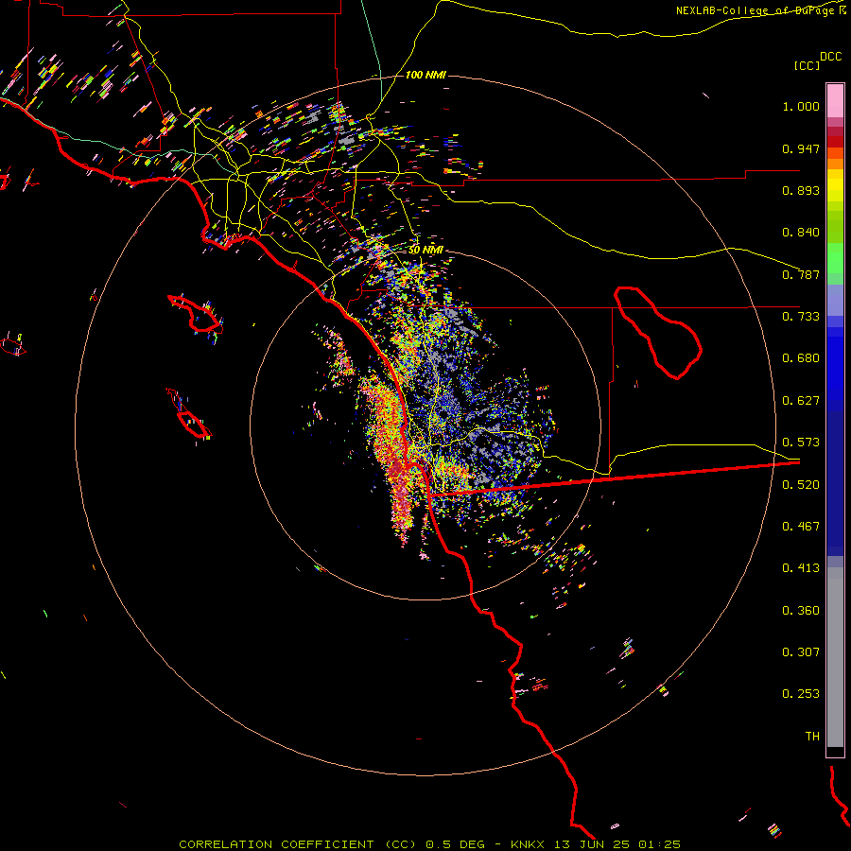The image size is (851, 851).
Task: Select the 0.947 scale value
Action: coord(801,148)
